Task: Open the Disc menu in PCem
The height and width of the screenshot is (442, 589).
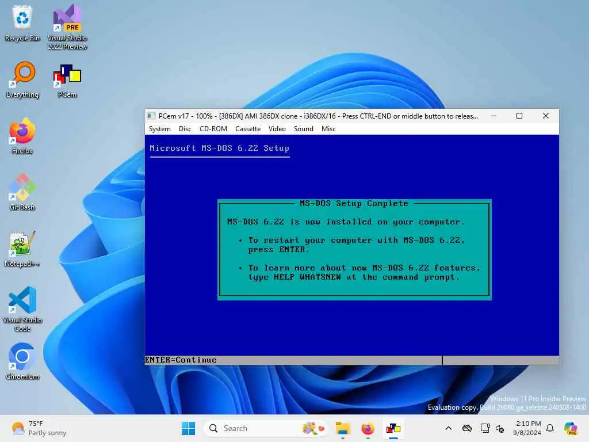Action: (x=185, y=129)
